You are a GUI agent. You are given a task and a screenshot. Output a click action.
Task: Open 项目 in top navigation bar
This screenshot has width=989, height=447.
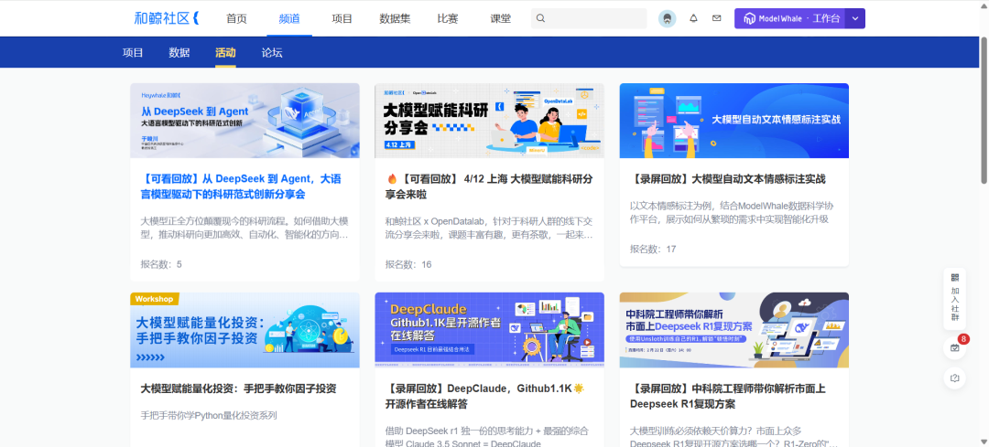[x=342, y=18]
